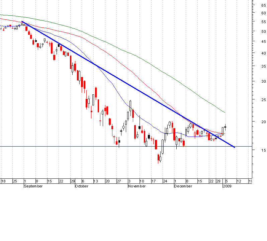Select the 45 price axis label
267x241 pixels.
tap(264, 42)
